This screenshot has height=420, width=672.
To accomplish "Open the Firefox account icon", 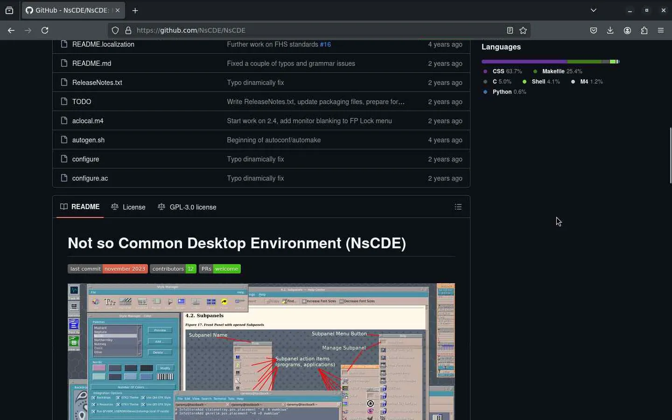I will [627, 30].
